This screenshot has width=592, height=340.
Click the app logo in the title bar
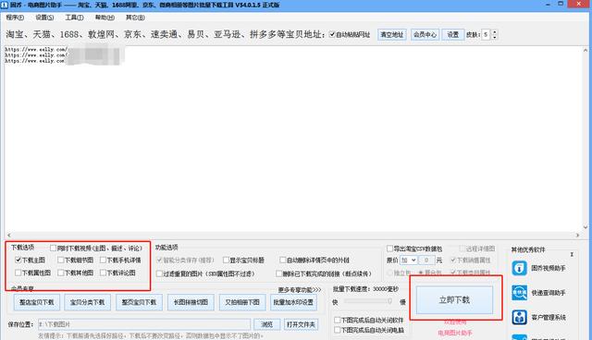click(x=4, y=5)
